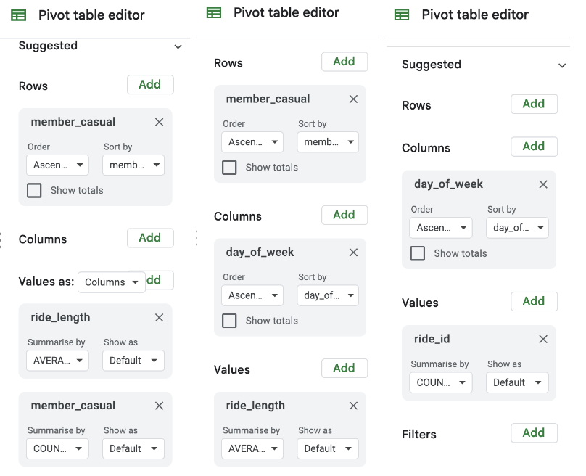This screenshot has width=586, height=476.
Task: Collapse the Suggested section
Action: tap(178, 46)
